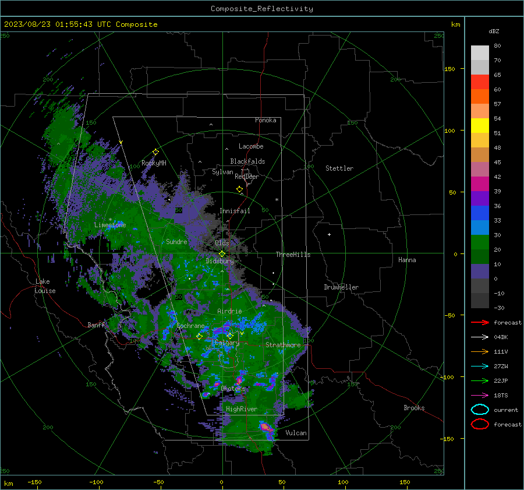Select the 10 dBZ slate blue swatch
This screenshot has height=490, width=524.
pos(480,272)
